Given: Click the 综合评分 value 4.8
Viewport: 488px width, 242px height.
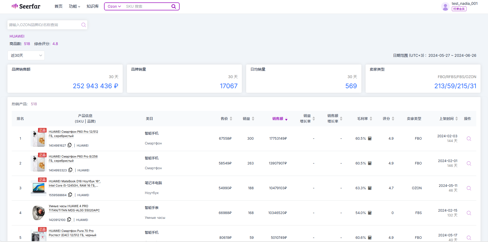Looking at the screenshot, I should point(55,44).
